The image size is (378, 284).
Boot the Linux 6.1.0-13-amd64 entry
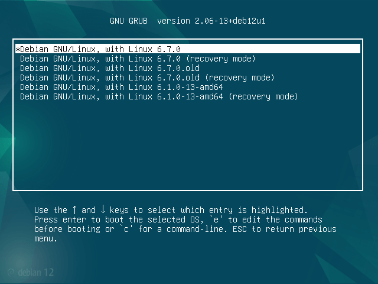121,87
